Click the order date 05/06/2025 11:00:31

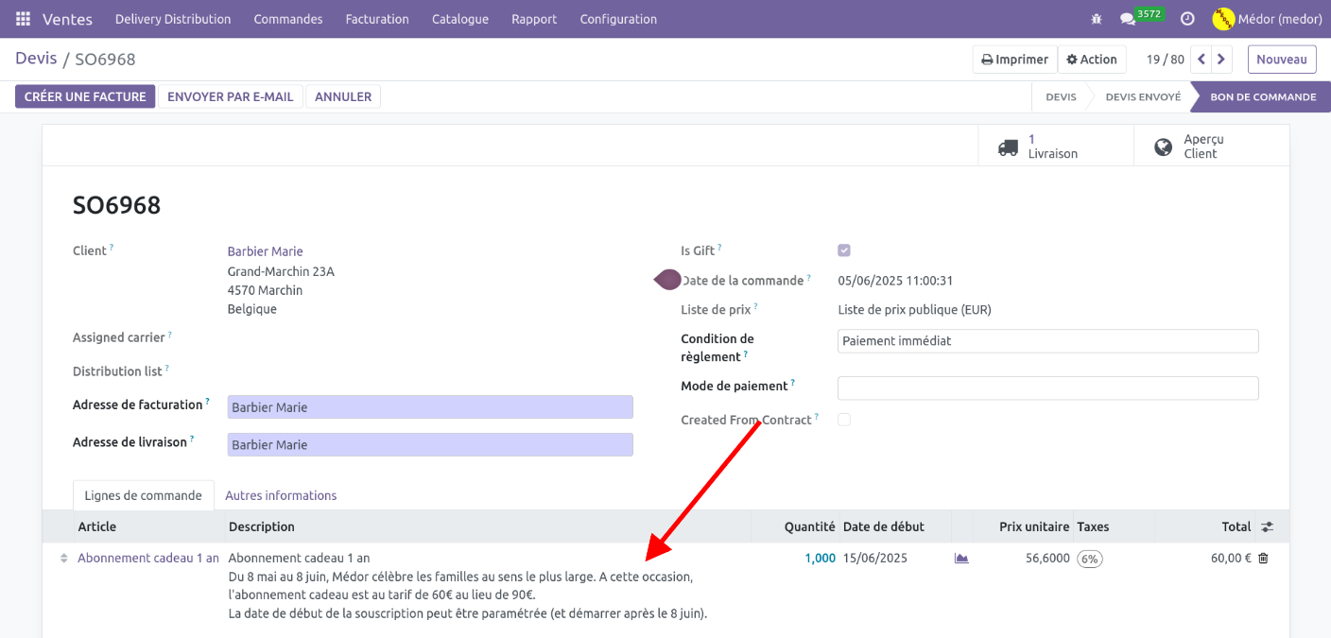[x=895, y=281]
